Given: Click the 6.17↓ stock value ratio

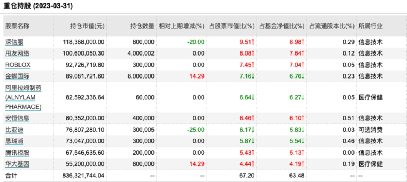Looking at the screenshot, I should [248, 130].
